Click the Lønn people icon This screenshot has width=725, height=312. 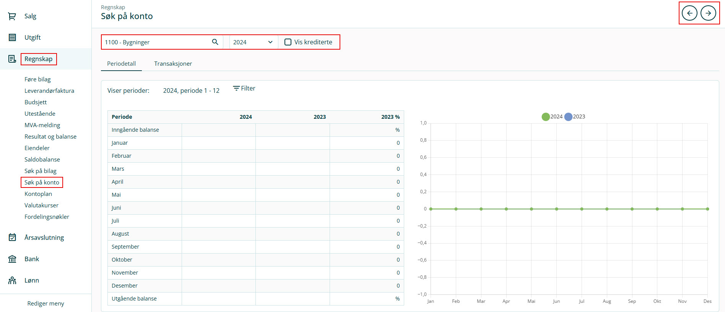[12, 280]
